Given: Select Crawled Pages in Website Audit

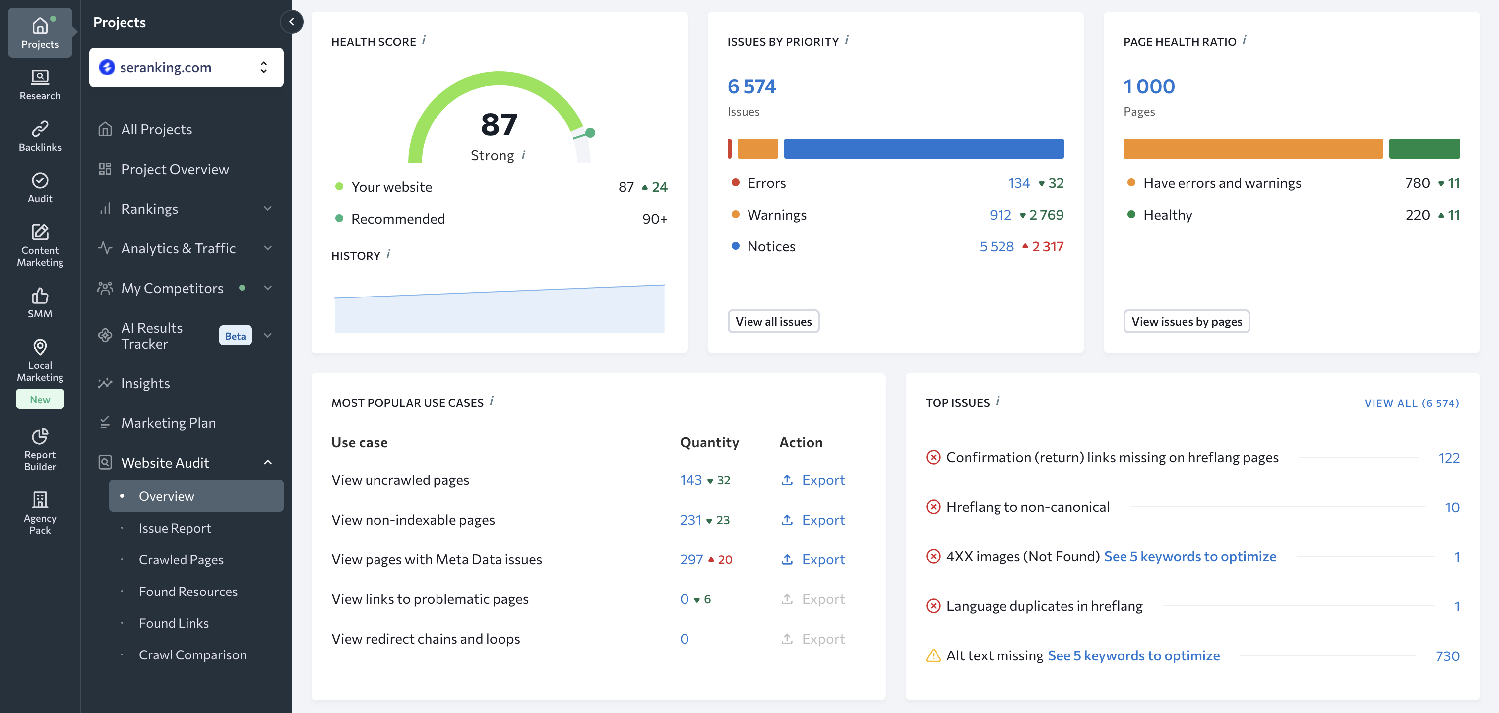Looking at the screenshot, I should 181,559.
